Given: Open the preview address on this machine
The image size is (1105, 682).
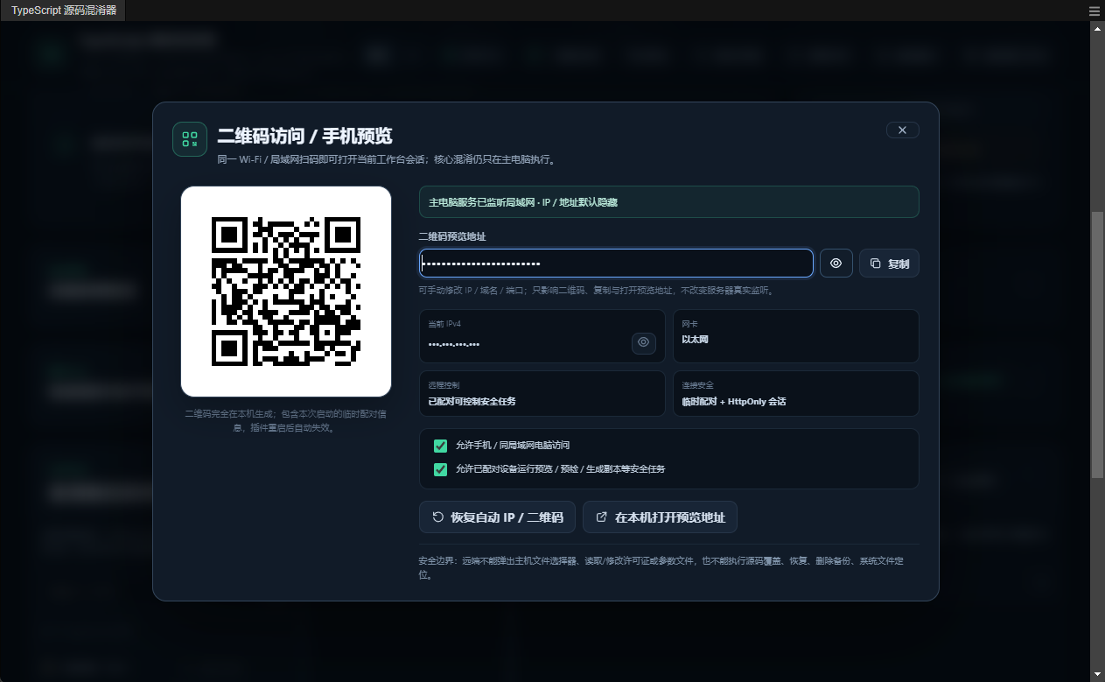Looking at the screenshot, I should tap(660, 517).
